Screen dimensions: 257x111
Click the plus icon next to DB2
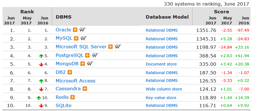(70, 72)
